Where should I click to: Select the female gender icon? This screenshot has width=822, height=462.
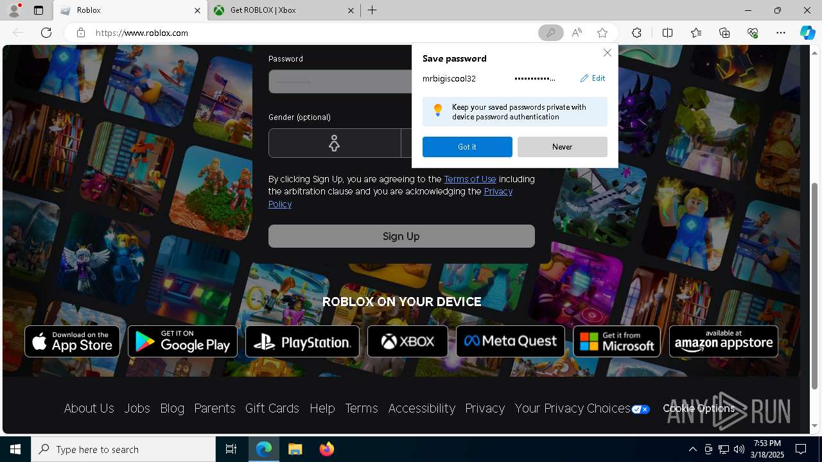point(334,143)
